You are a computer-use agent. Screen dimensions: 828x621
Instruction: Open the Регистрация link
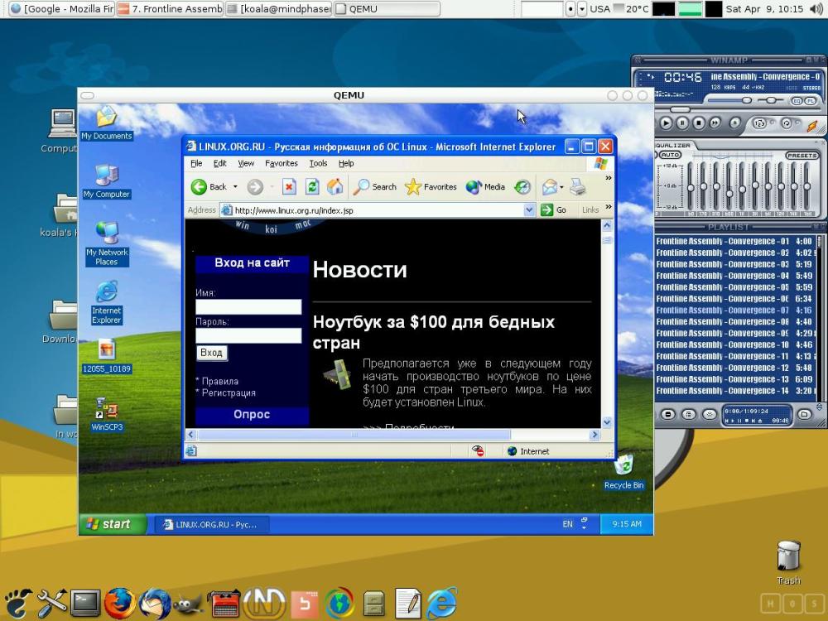(229, 392)
